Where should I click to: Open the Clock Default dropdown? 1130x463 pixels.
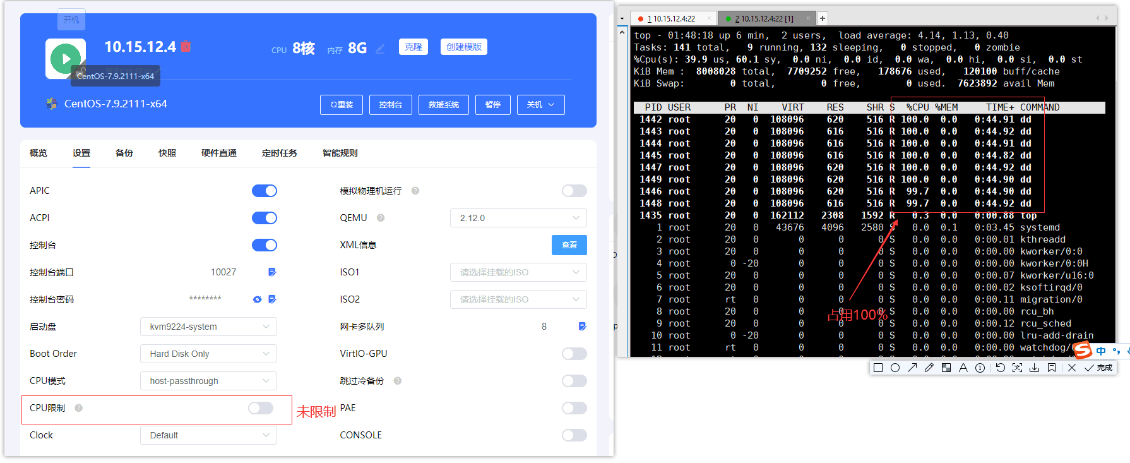point(208,435)
